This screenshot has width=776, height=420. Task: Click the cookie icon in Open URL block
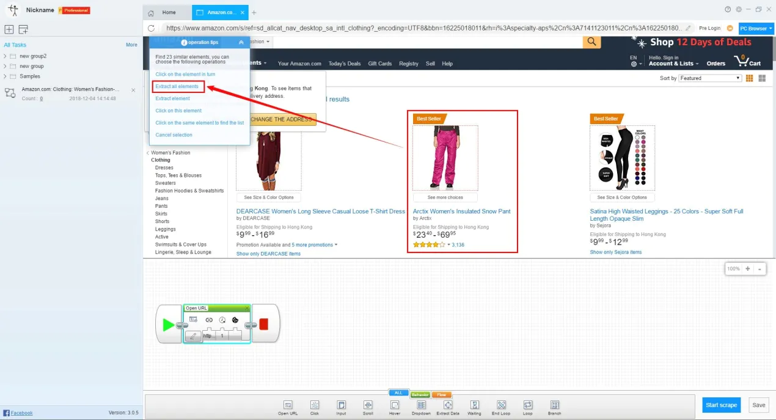[235, 320]
